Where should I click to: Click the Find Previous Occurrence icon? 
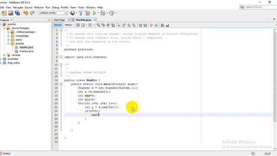pyautogui.click(x=103, y=25)
